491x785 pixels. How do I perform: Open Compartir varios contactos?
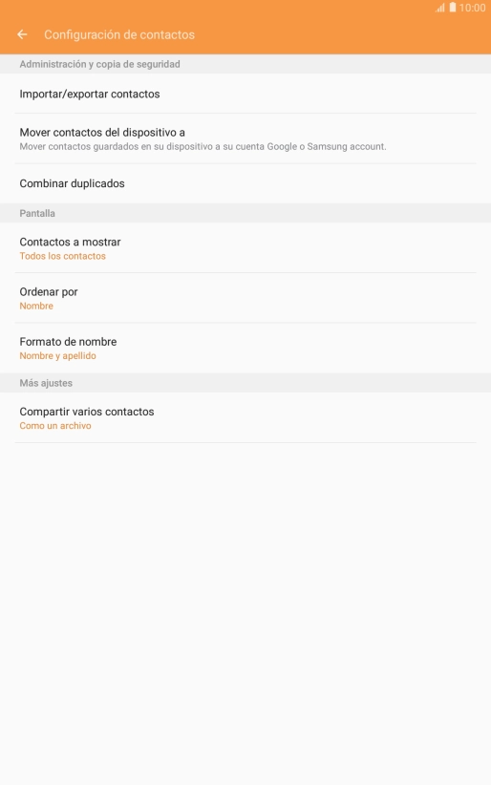(x=245, y=417)
